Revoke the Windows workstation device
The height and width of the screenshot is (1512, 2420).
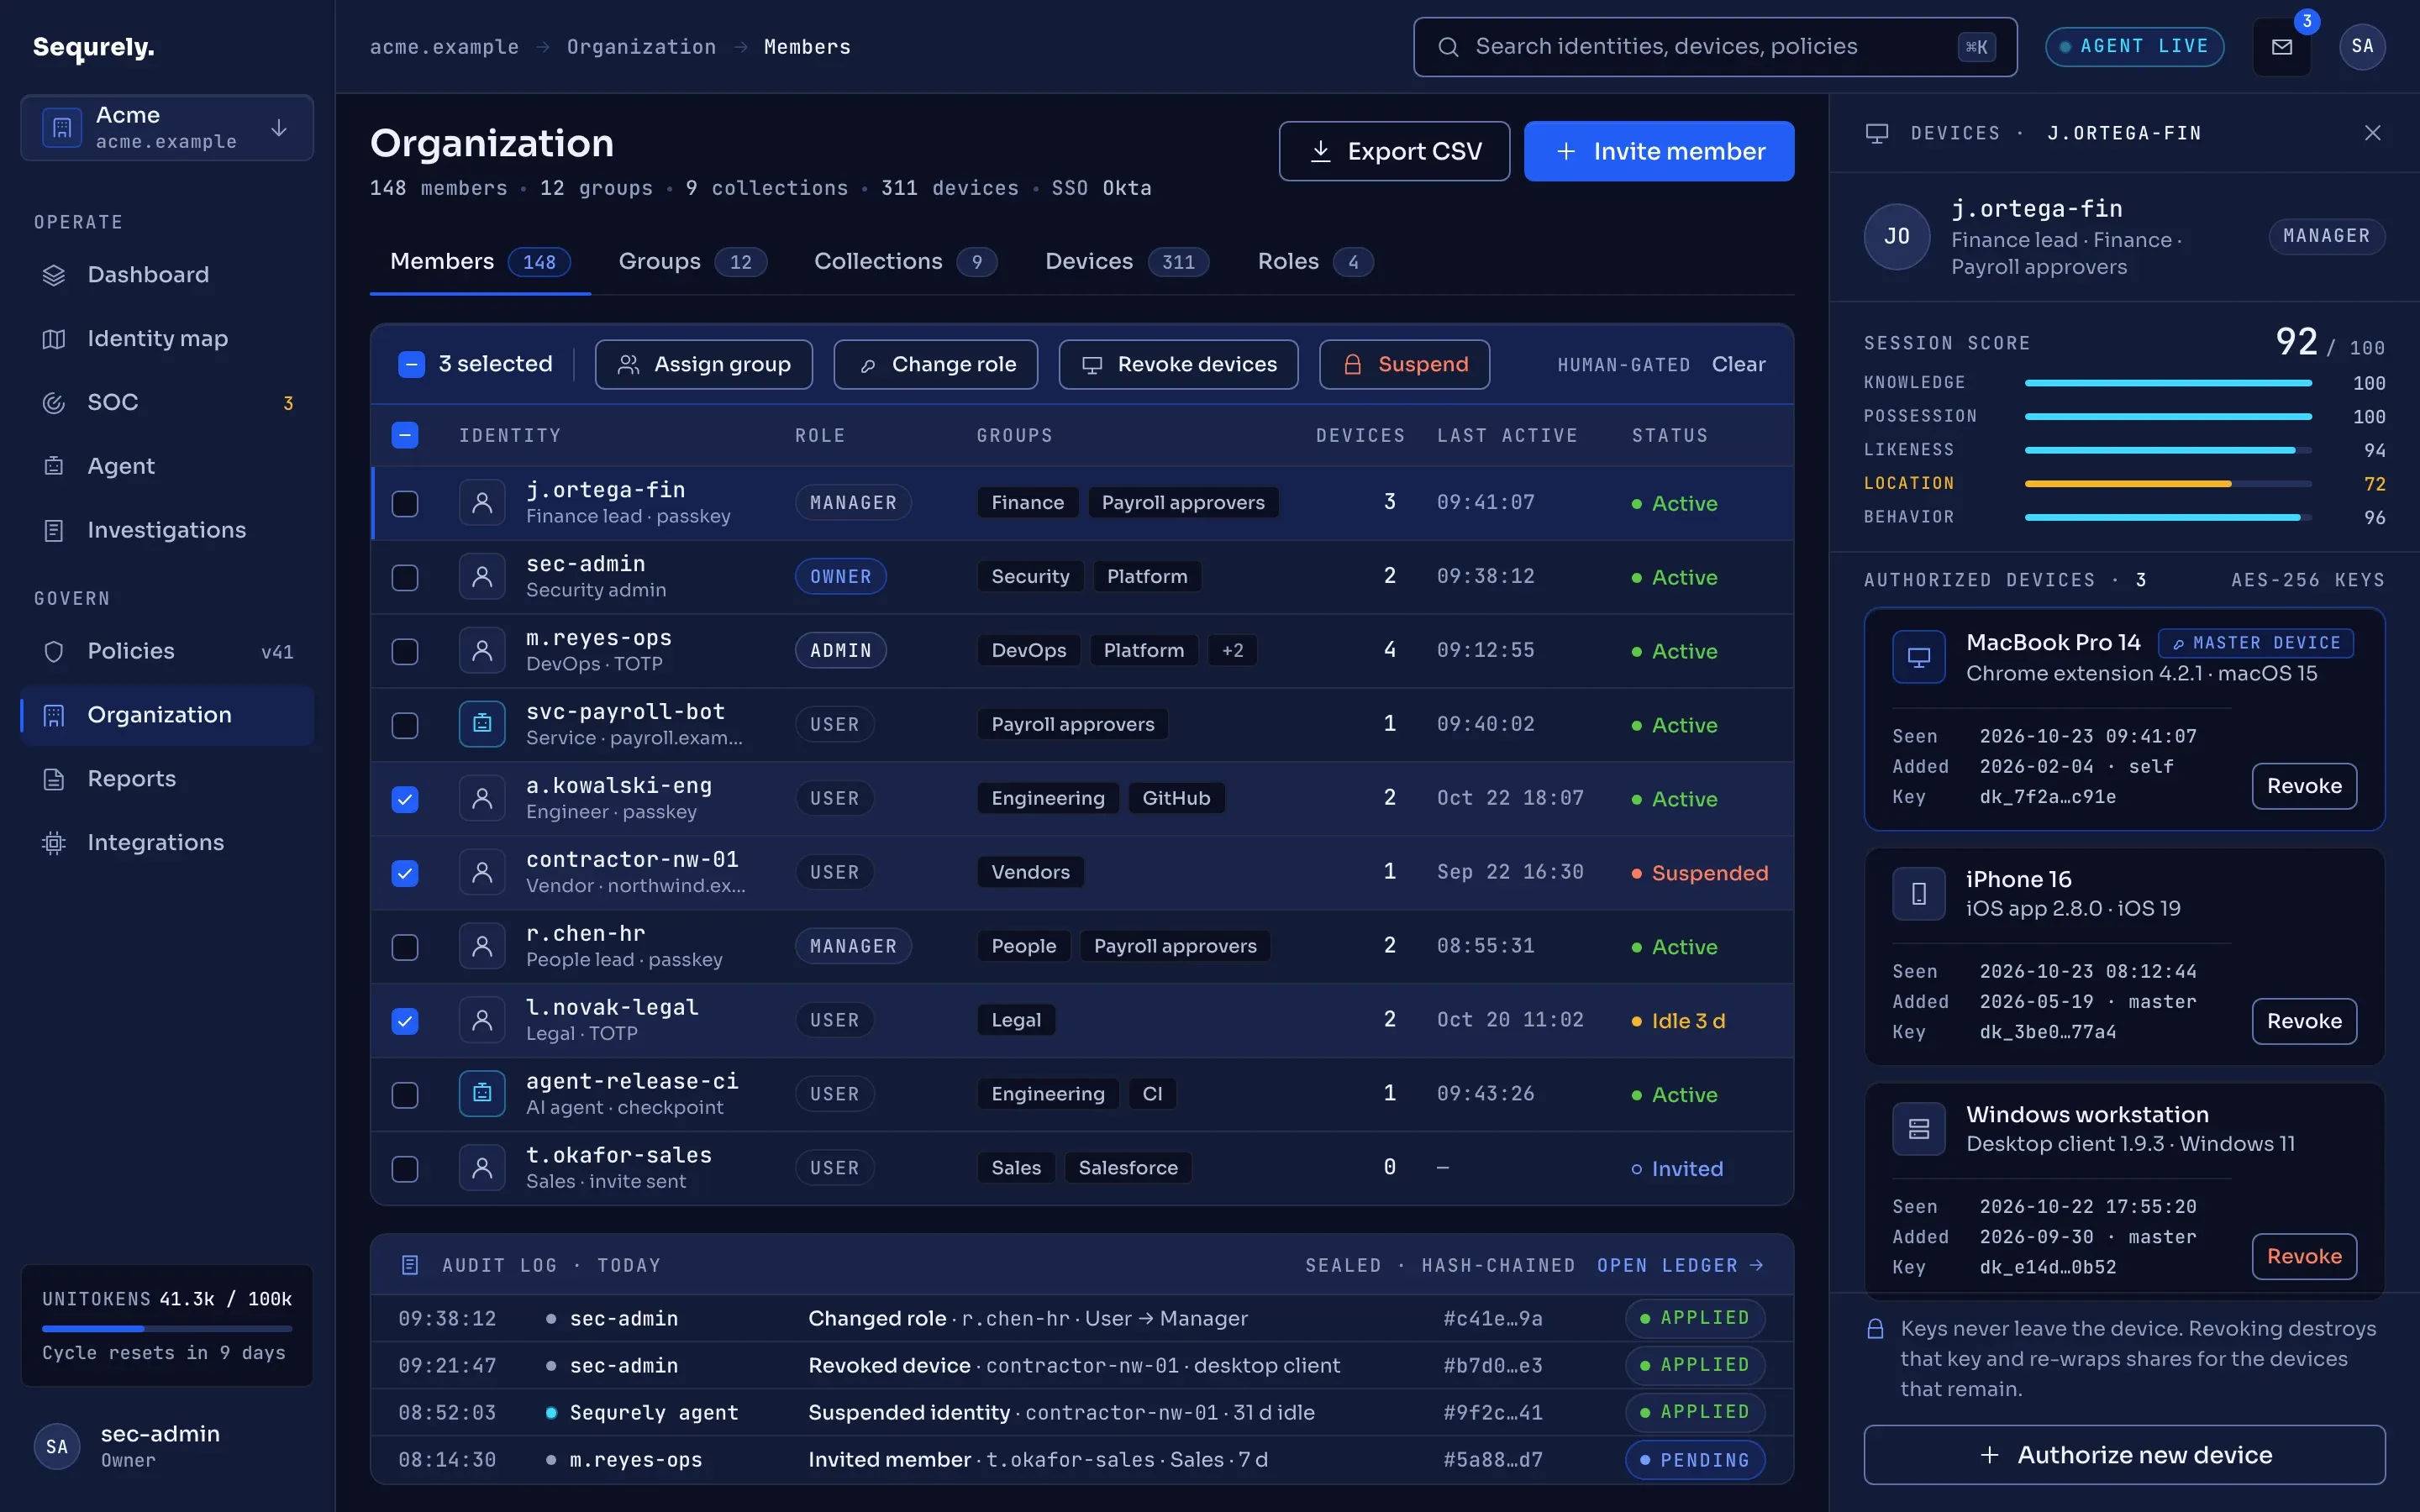[2303, 1257]
